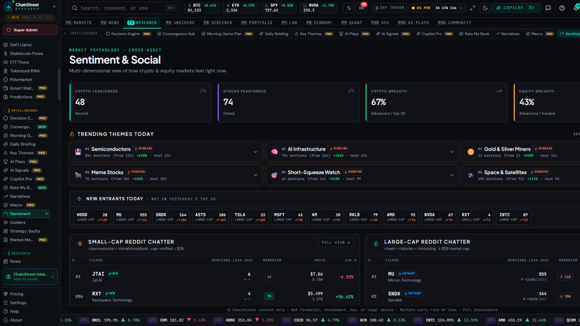Focus the search, command, or ask field
Viewport: 580px width, 326px height.
coord(123,8)
